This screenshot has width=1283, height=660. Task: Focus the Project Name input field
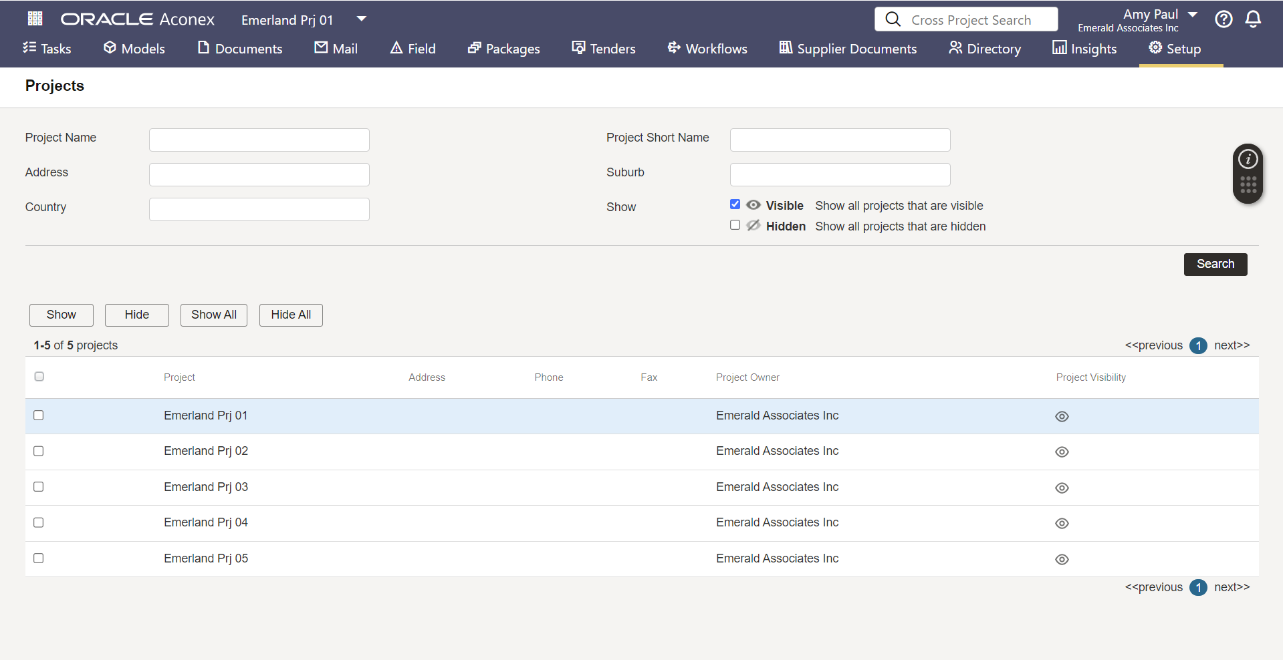pyautogui.click(x=259, y=140)
